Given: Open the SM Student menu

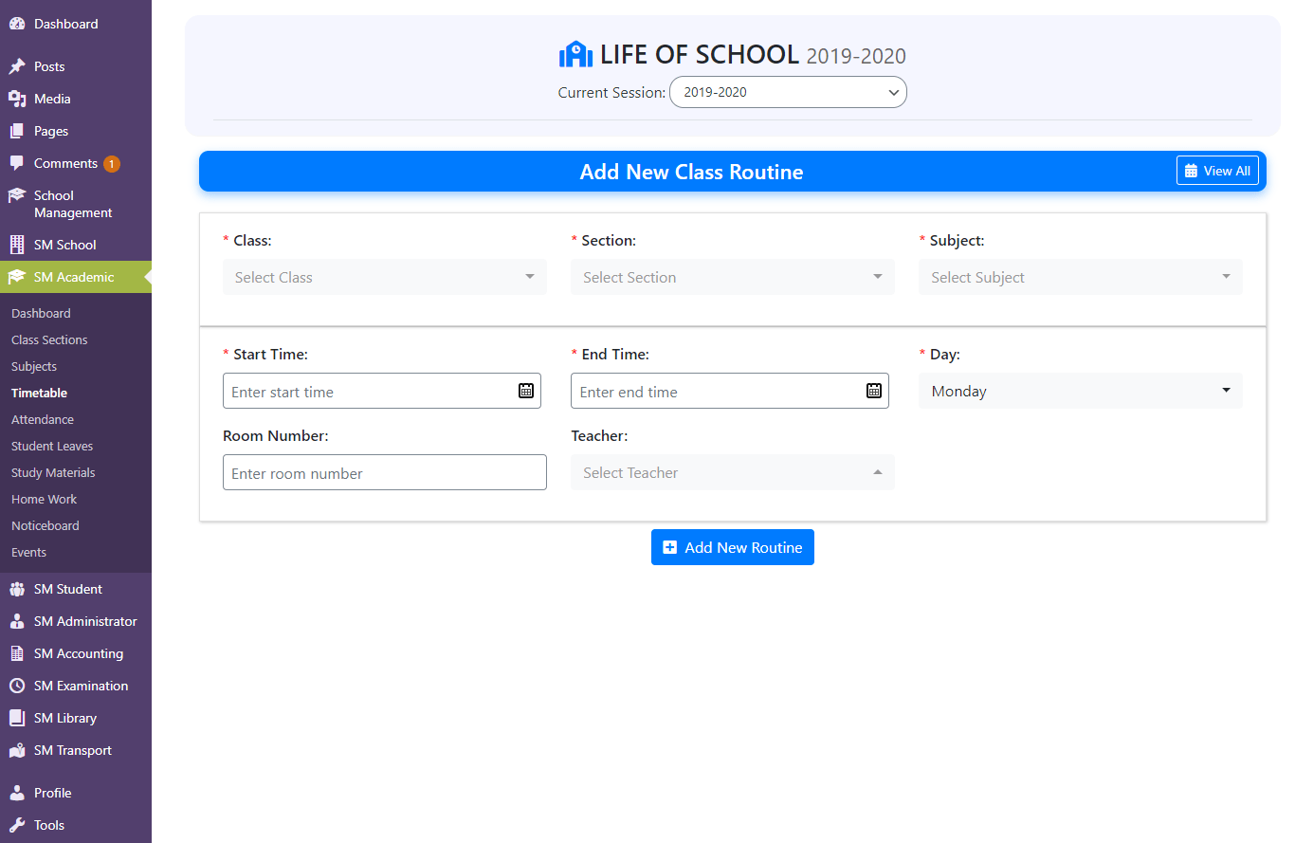Looking at the screenshot, I should click(76, 589).
